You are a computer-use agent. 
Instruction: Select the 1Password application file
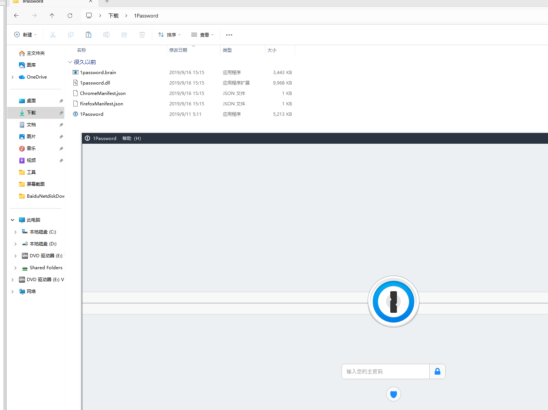[x=182, y=114]
